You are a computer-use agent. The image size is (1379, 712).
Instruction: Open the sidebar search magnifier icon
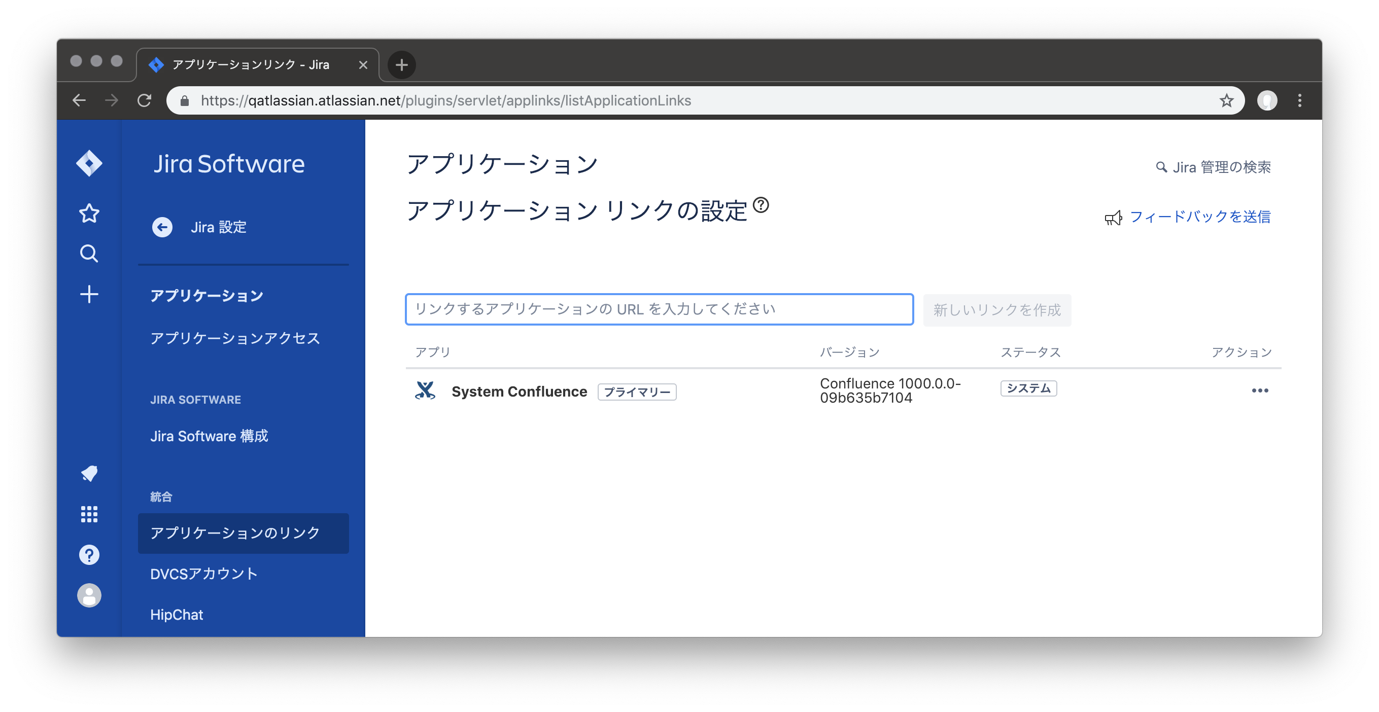(89, 254)
